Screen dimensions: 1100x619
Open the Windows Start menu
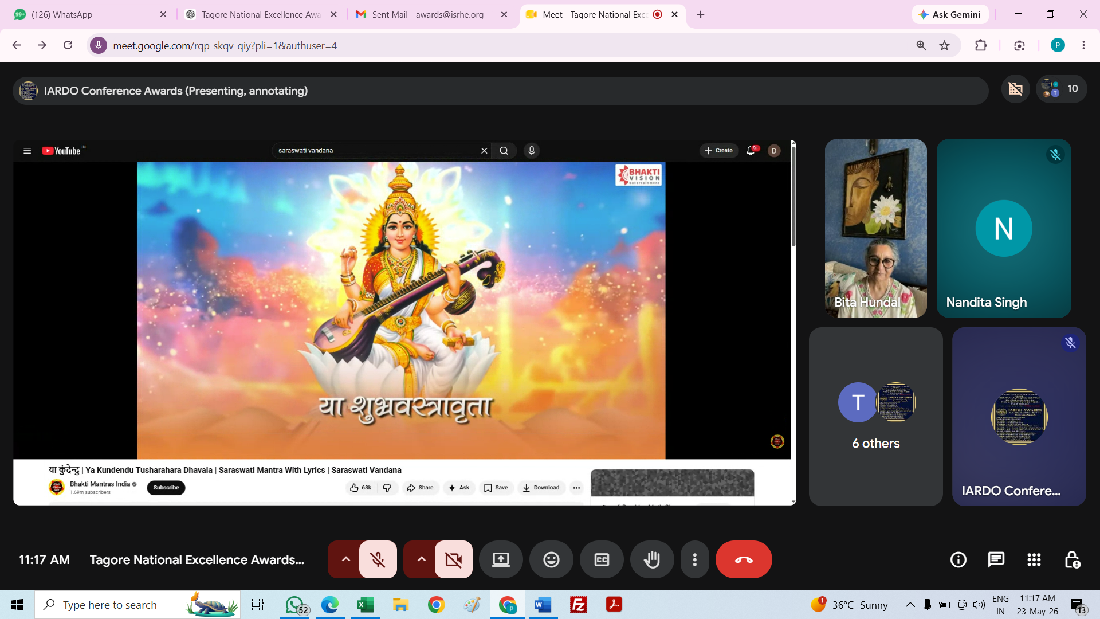[x=17, y=605]
